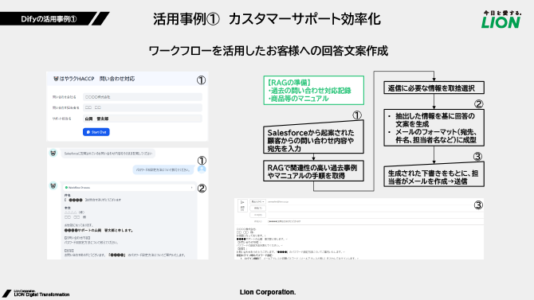This screenshot has width=534, height=300.
Task: Click the green Workflow Process status indicator
Action: [x=66, y=188]
